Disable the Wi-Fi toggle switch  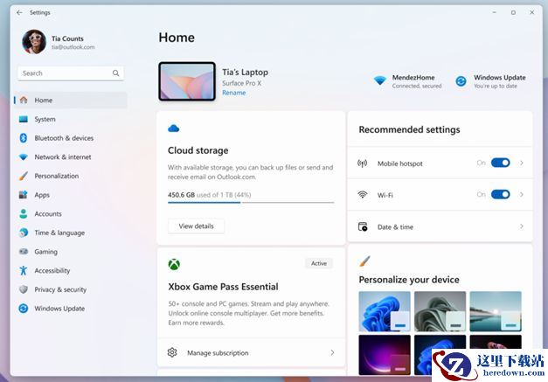point(500,194)
